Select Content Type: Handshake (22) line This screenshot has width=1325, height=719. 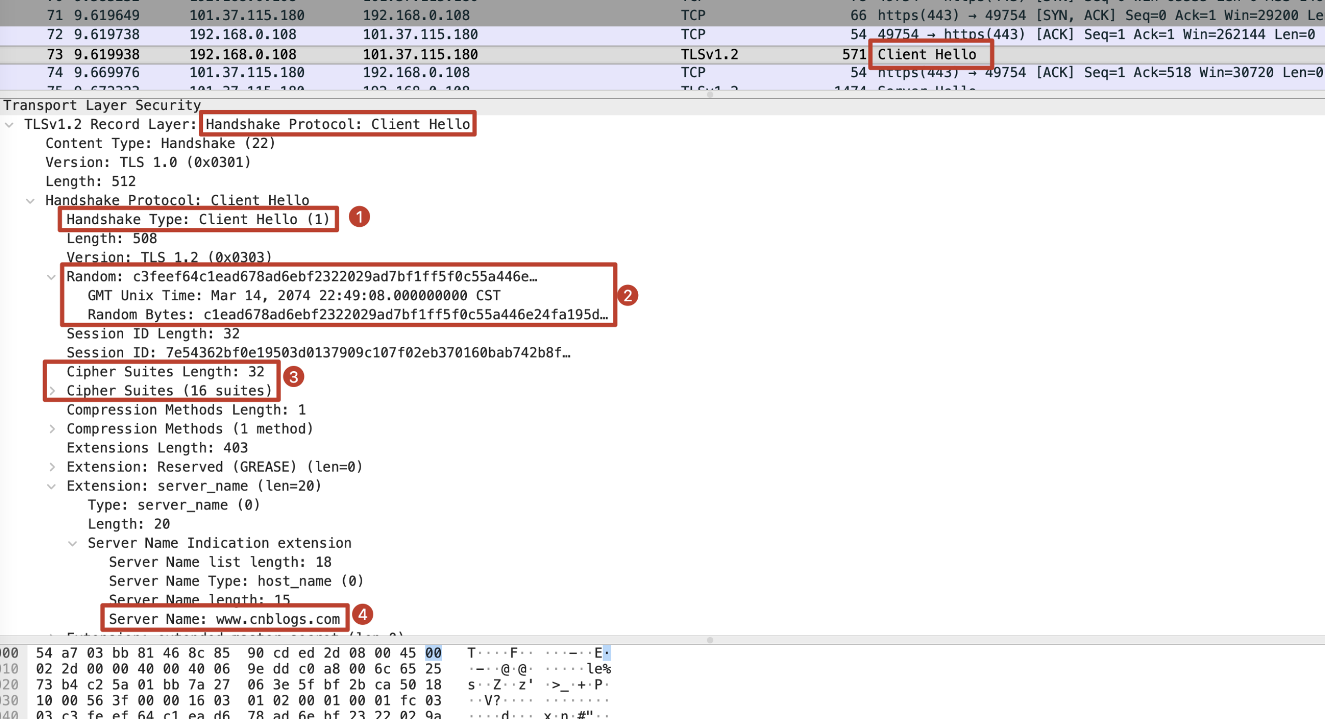pyautogui.click(x=160, y=143)
